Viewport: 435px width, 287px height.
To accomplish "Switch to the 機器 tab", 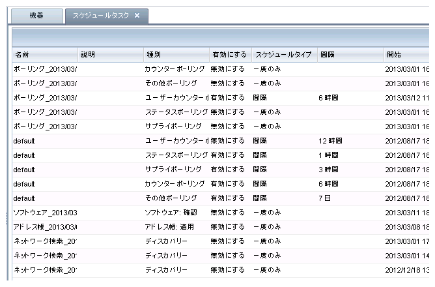I will pos(37,15).
